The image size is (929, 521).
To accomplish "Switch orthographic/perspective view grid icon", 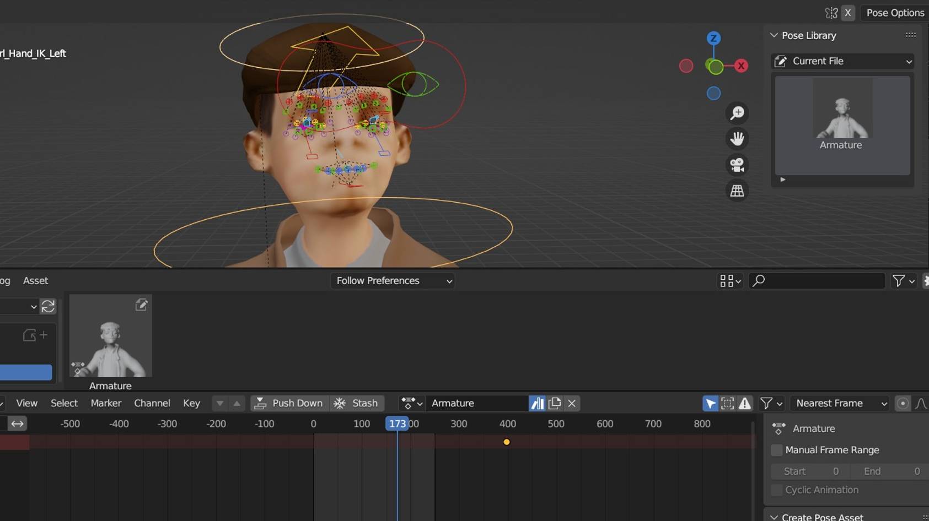I will click(x=737, y=191).
